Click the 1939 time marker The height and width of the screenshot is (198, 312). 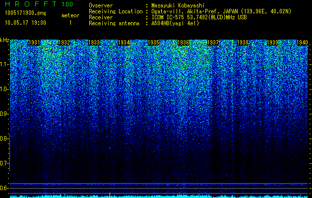272,43
